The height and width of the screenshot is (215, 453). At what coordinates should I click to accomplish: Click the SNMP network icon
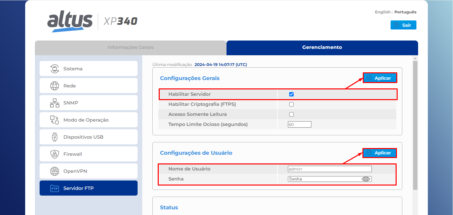point(54,103)
